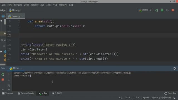Open the Window menu

point(63,5)
